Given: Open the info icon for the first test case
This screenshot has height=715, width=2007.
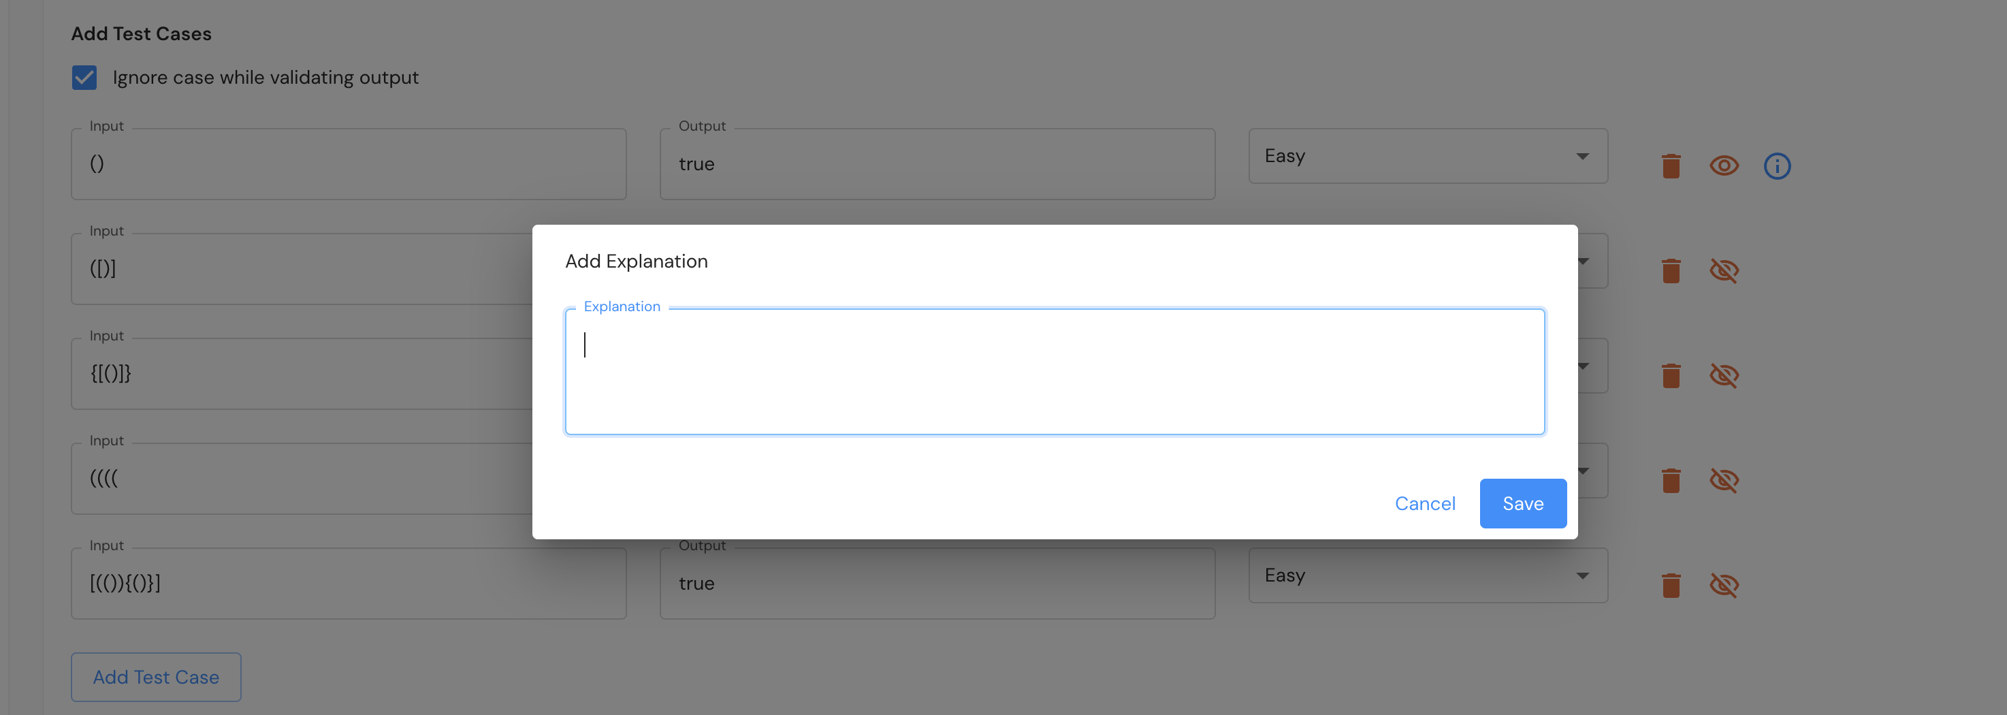Looking at the screenshot, I should point(1776,166).
